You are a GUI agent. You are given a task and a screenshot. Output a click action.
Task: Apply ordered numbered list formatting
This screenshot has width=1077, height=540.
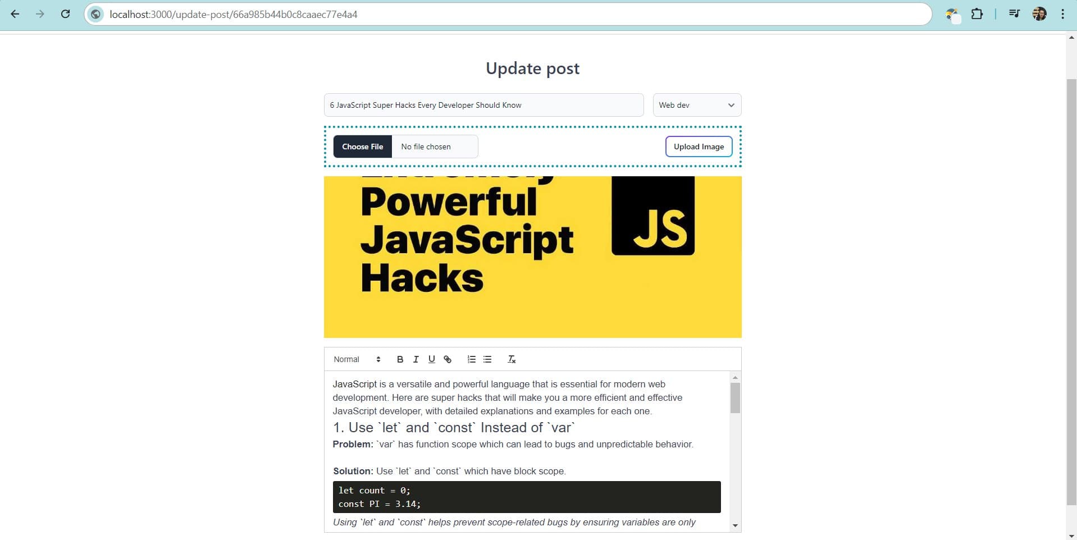pos(471,359)
